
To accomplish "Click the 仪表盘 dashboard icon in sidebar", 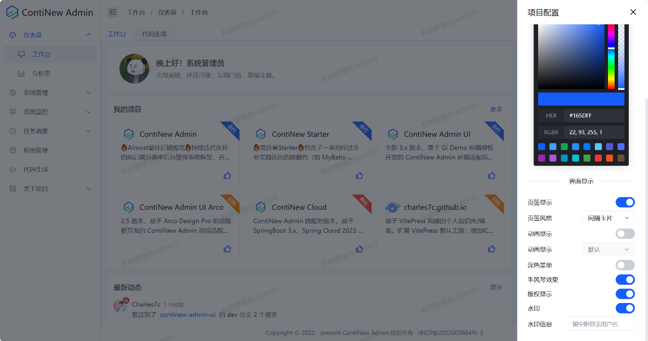I will [13, 35].
